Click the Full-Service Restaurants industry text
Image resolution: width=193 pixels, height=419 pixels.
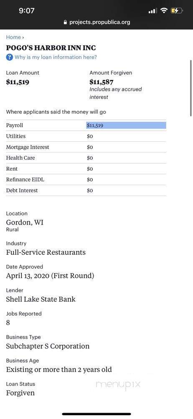coord(46,252)
